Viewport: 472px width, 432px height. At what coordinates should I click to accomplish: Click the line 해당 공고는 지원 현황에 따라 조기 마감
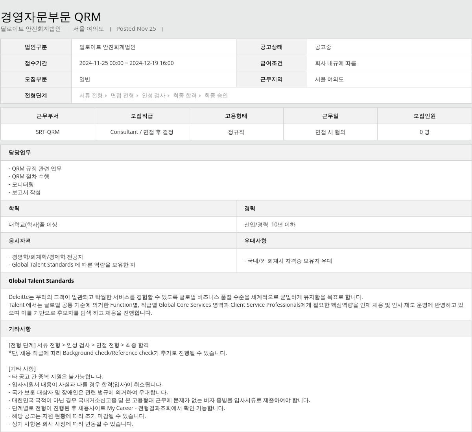tap(77, 416)
